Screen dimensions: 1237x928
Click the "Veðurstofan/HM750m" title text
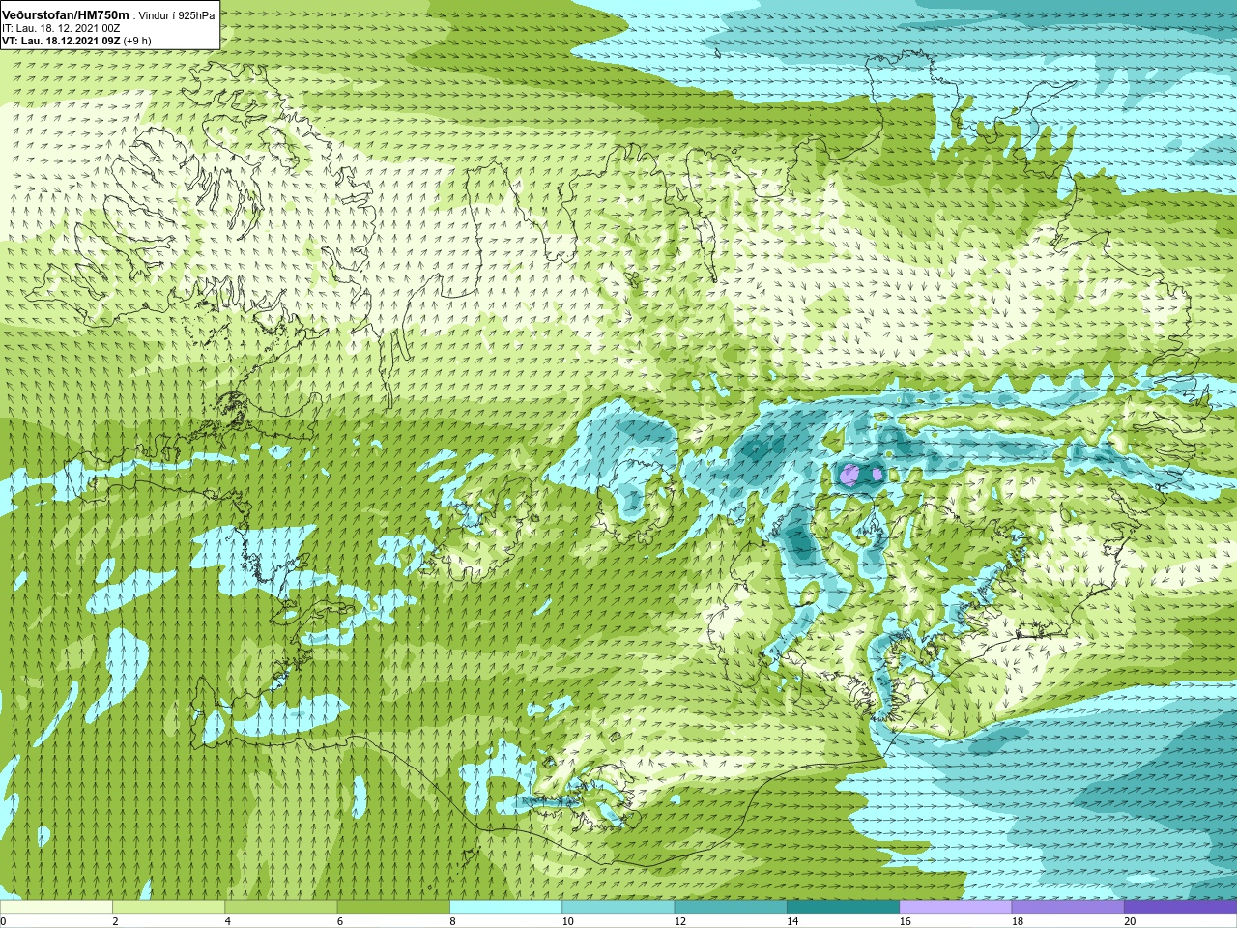(x=66, y=14)
